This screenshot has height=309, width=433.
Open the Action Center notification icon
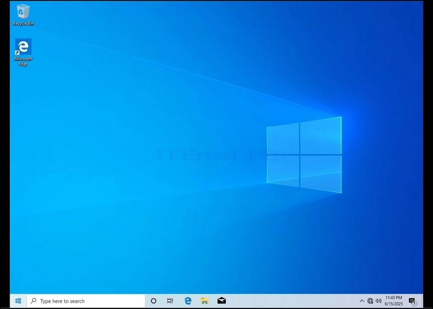[x=412, y=301]
